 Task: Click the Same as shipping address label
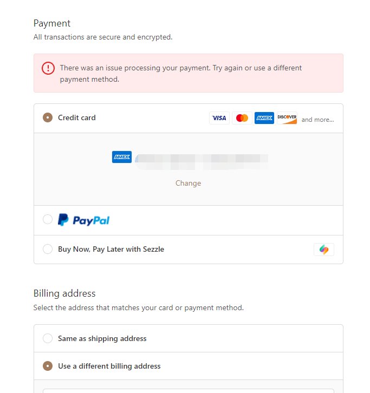tap(102, 339)
